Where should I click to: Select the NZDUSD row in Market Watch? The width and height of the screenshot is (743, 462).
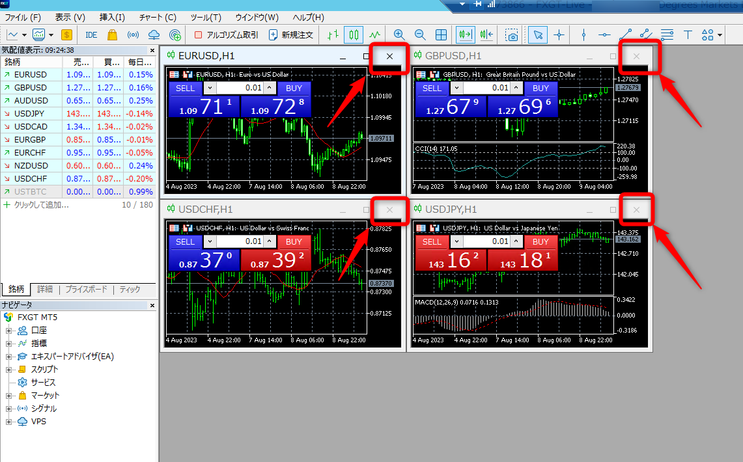pyautogui.click(x=77, y=166)
